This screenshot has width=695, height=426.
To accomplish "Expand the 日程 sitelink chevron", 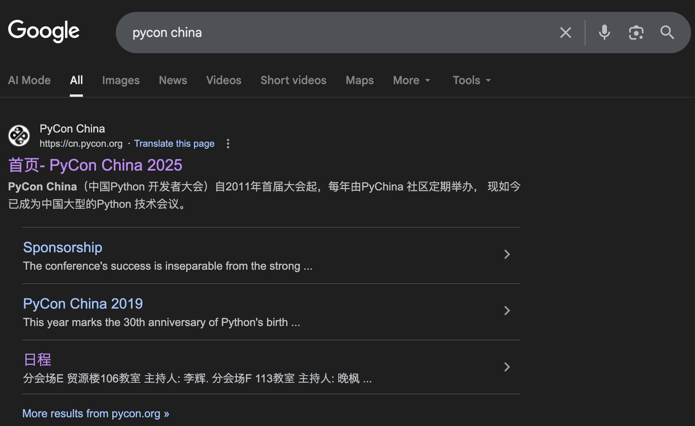I will coord(507,367).
